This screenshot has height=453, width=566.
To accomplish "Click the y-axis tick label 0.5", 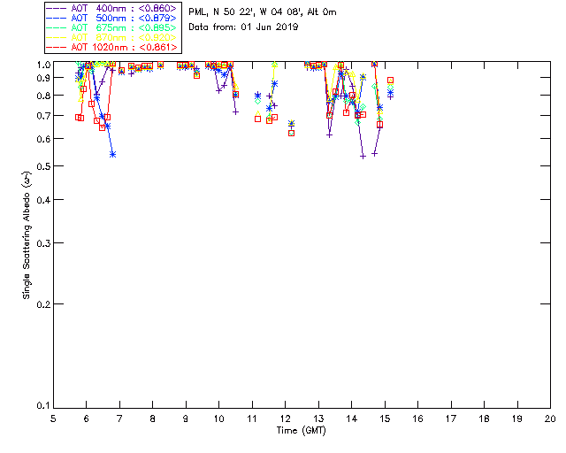I will (x=42, y=166).
